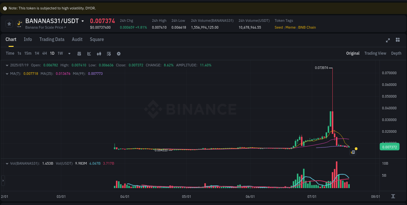
Task: Open the calendar date range picker icon
Action: click(79, 53)
